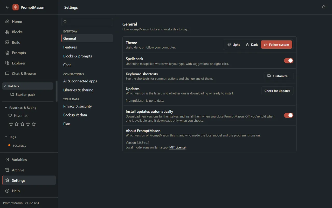
Task: Open Blocks & prompts settings
Action: point(87,56)
